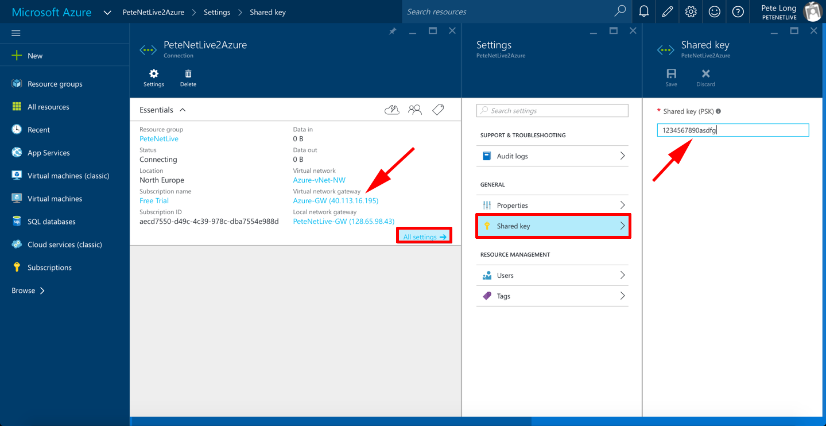Click the Shared key info icon

718,111
